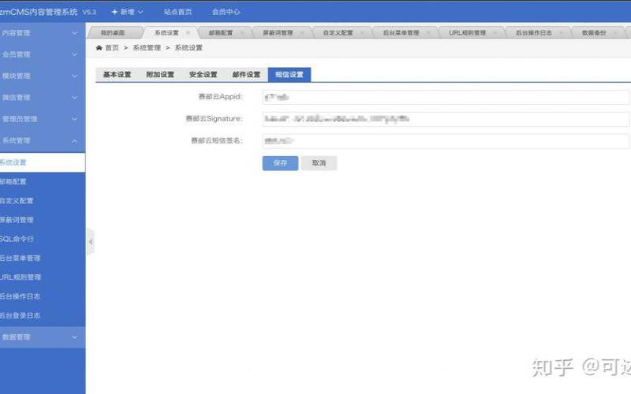Click the 保存 button
Viewport: 631px width, 394px height.
(x=280, y=163)
